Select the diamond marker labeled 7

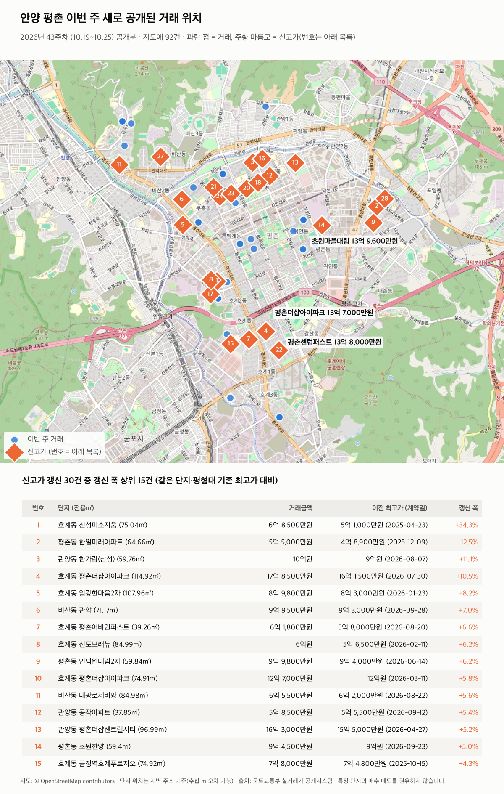coord(249,339)
